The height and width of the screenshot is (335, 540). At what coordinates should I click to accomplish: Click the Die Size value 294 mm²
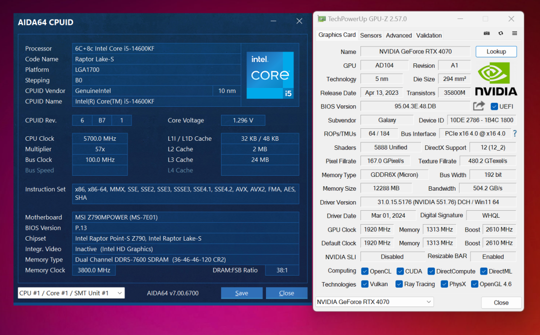[x=454, y=79]
